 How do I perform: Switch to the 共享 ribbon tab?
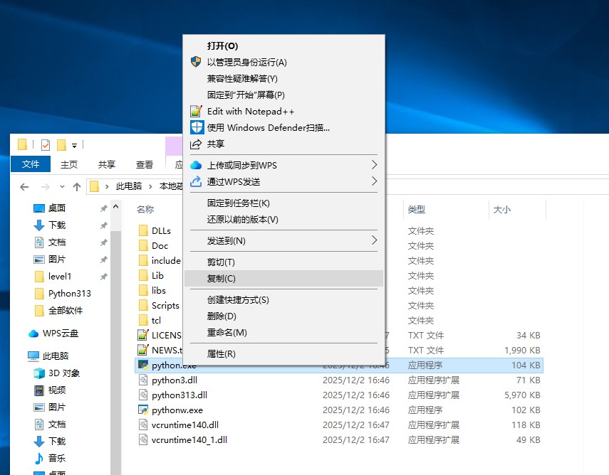pos(106,164)
